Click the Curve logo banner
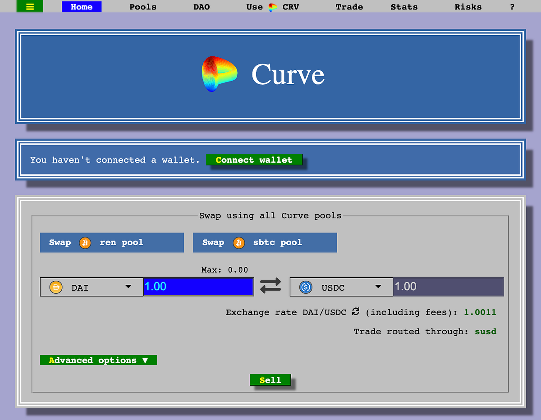Viewport: 541px width, 420px height. (270, 75)
